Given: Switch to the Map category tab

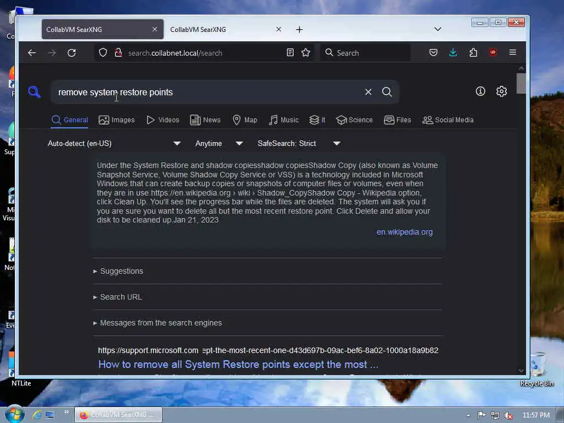Looking at the screenshot, I should tap(245, 120).
